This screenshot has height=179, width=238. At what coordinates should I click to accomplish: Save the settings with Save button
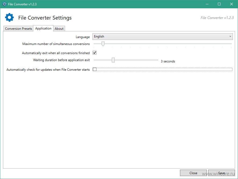pos(221,173)
